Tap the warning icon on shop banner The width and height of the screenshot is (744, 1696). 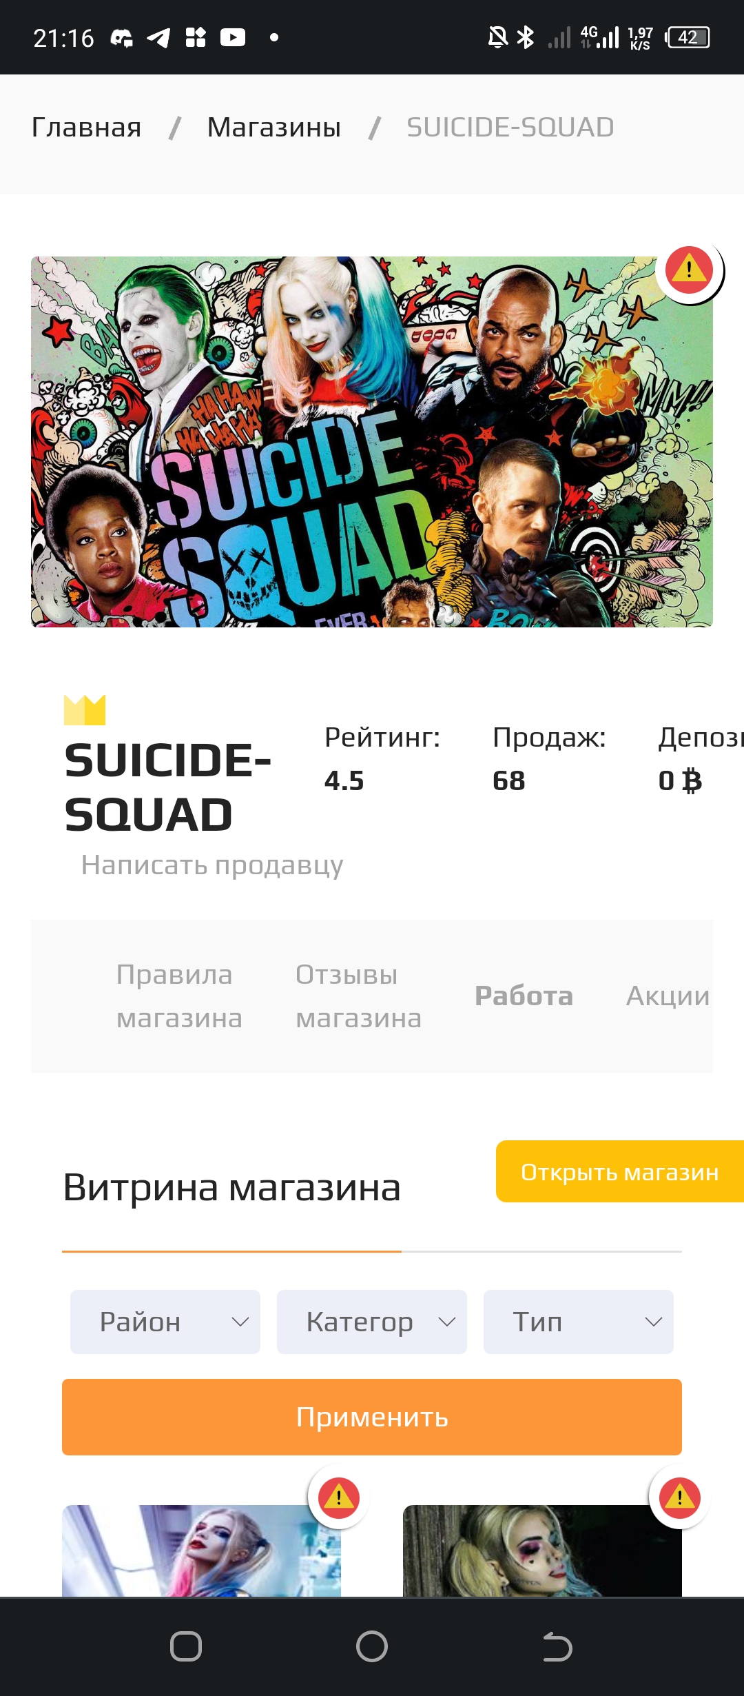tap(689, 269)
